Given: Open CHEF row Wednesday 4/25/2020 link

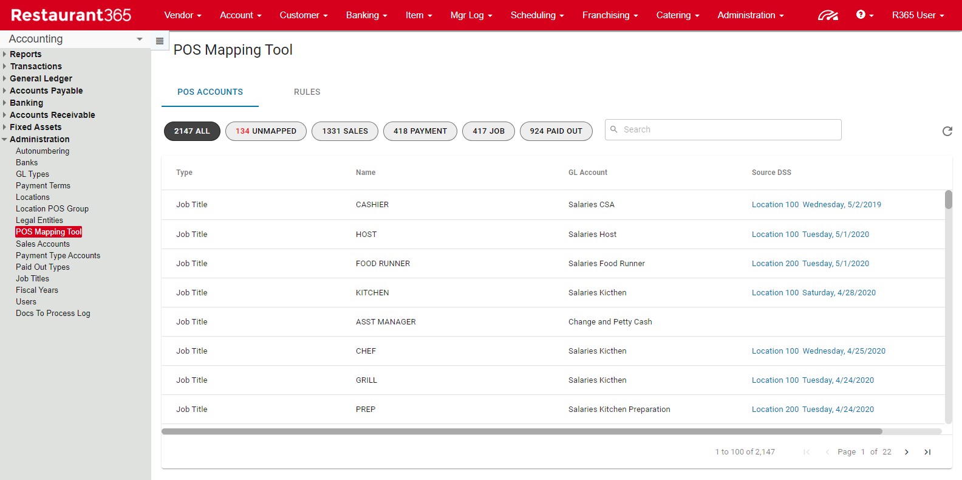Looking at the screenshot, I should [844, 351].
